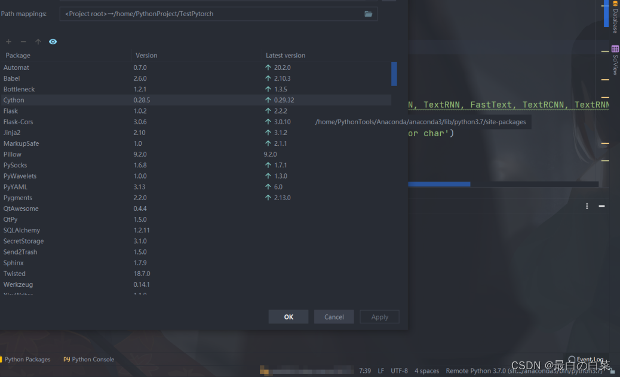Select the Bottleneck package row
Screen dimensions: 620x377
[x=196, y=89]
